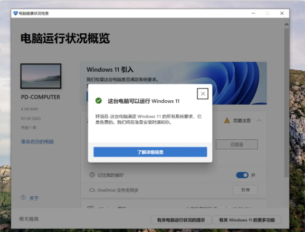This screenshot has width=305, height=232.
Task: Click the OneDrive 文件夹同步 label
Action: (118, 190)
